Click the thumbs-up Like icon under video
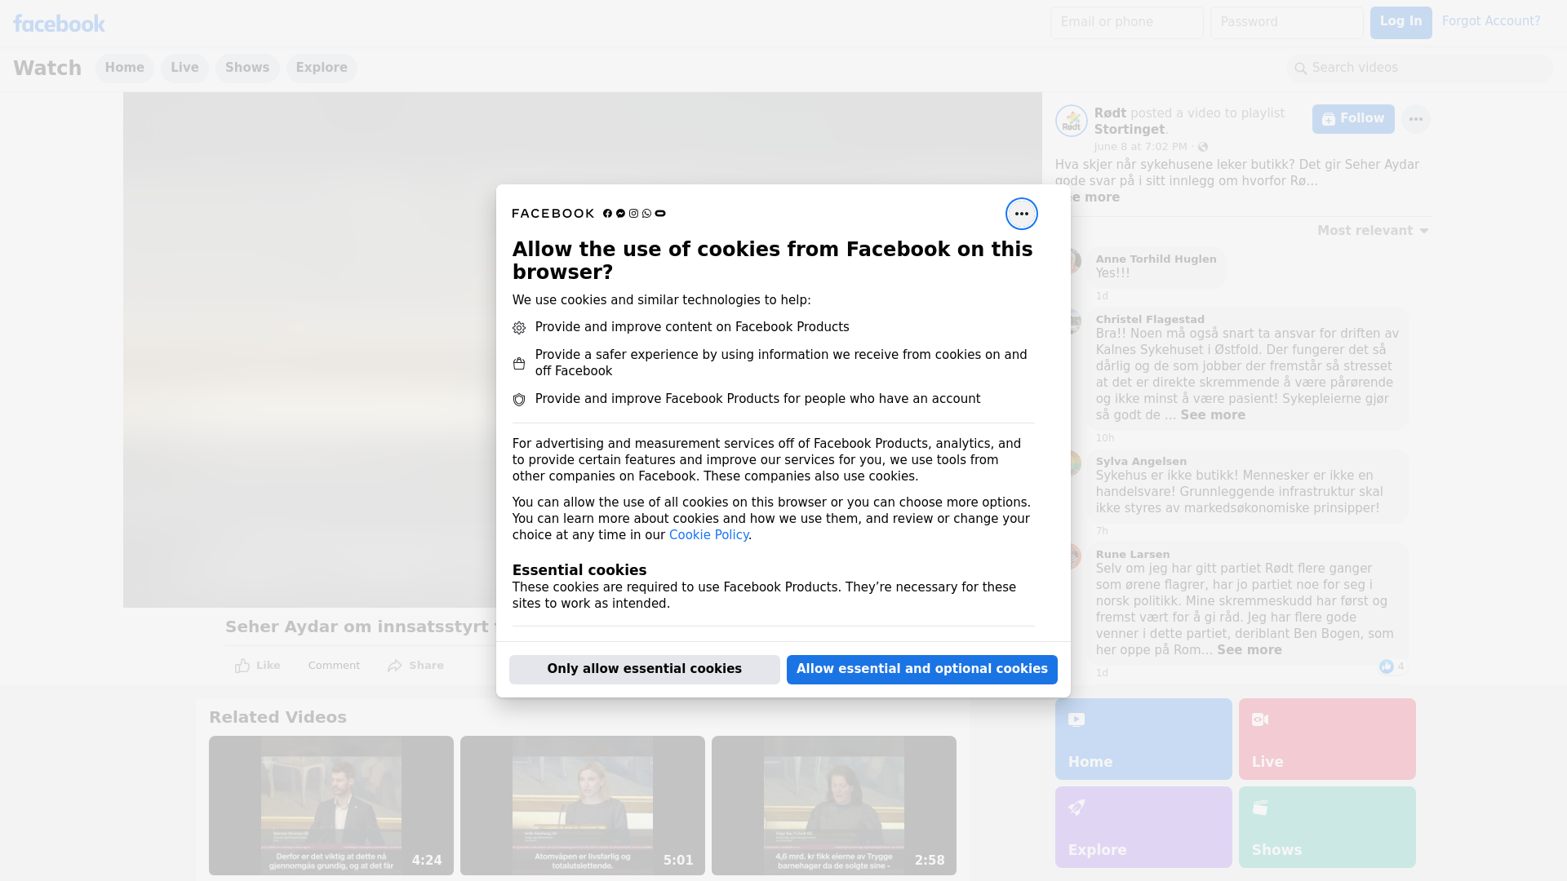 pyautogui.click(x=242, y=666)
